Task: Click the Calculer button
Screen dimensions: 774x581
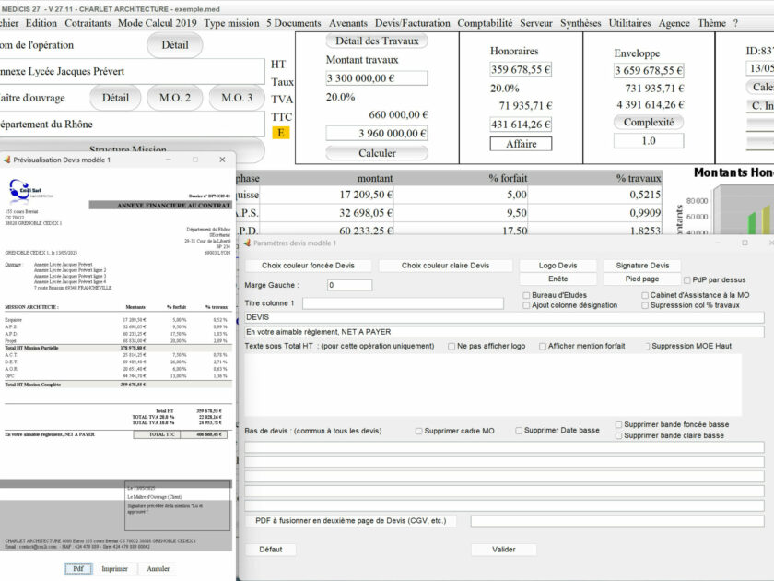Action: pyautogui.click(x=377, y=153)
